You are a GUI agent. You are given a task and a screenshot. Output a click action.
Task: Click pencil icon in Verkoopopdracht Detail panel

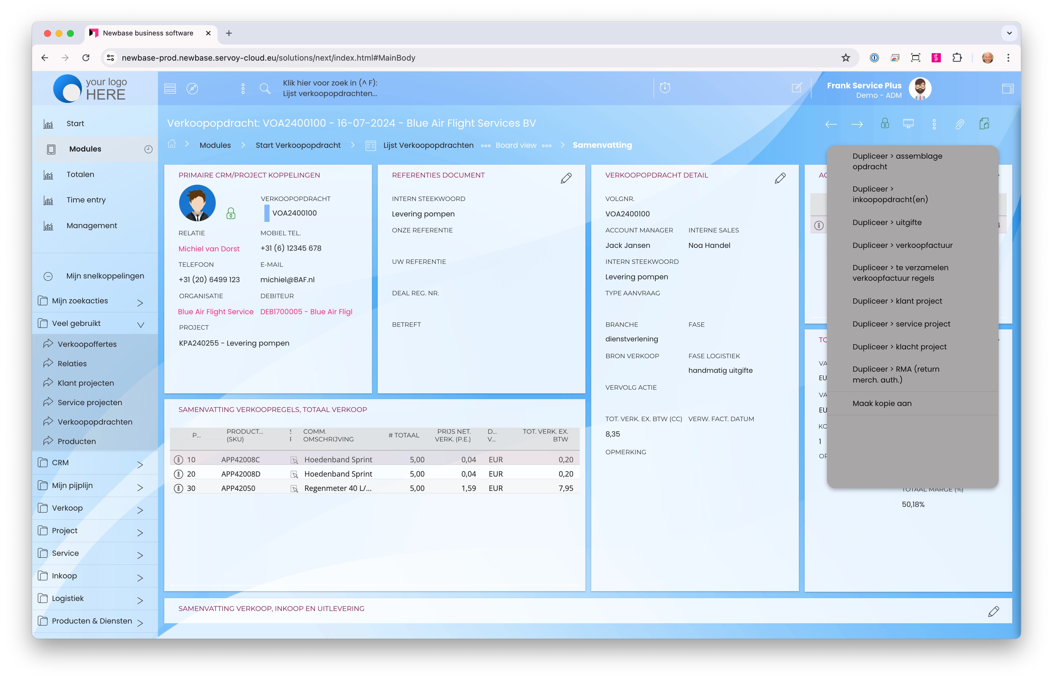[780, 178]
